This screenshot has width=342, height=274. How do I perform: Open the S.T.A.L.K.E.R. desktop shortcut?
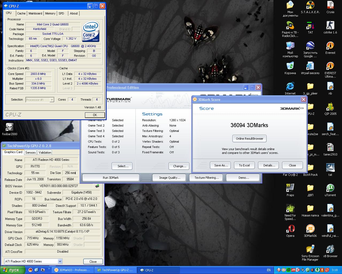310,7
